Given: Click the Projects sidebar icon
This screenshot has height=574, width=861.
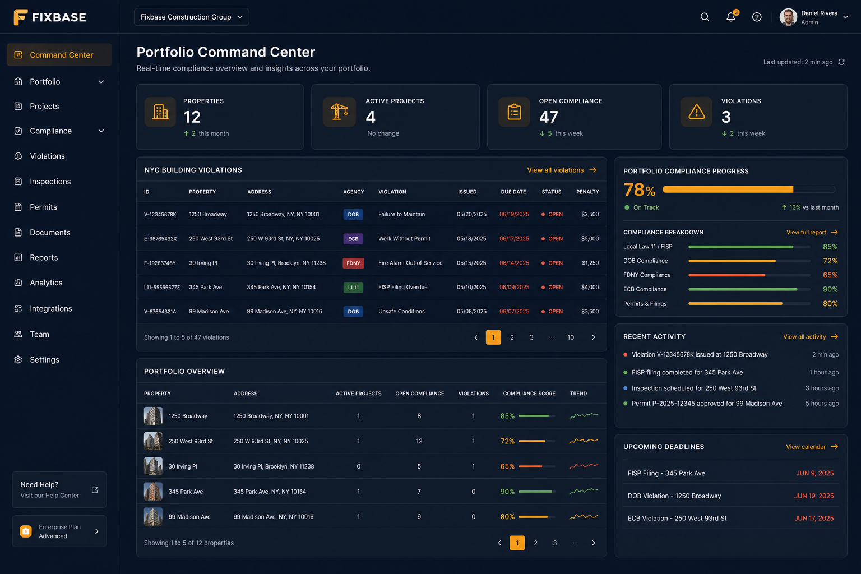Looking at the screenshot, I should [x=18, y=106].
